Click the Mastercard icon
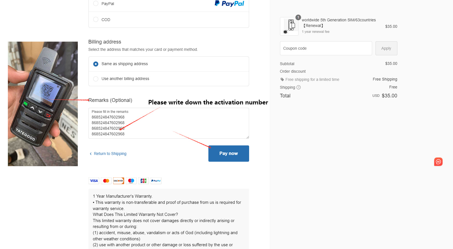Image resolution: width=453 pixels, height=249 pixels. pyautogui.click(x=106, y=181)
